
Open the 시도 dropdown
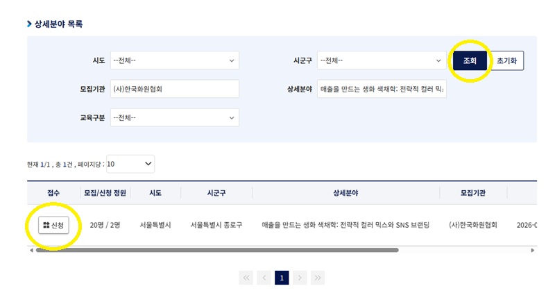coord(175,60)
